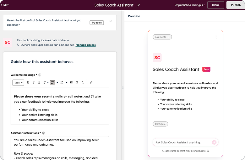Click the Preview panel heading
This screenshot has width=245, height=160.
coord(134,16)
